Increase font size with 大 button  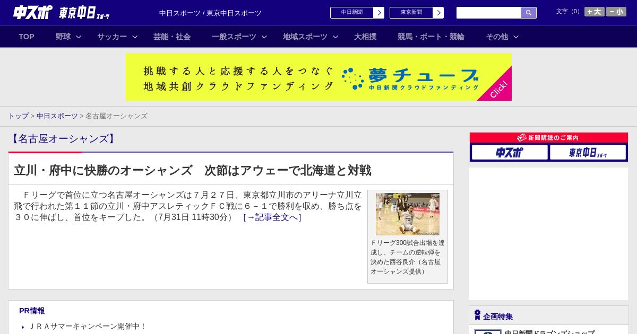[x=595, y=12]
